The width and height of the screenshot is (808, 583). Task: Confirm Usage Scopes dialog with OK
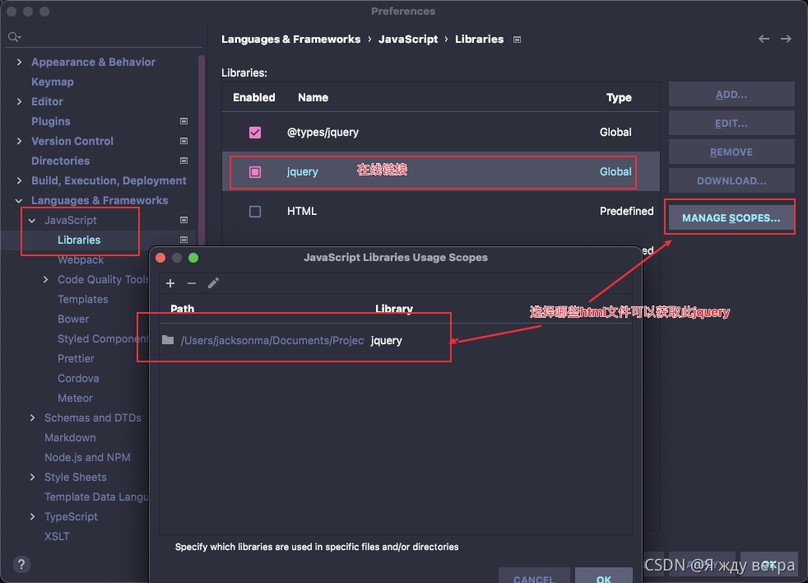click(603, 576)
